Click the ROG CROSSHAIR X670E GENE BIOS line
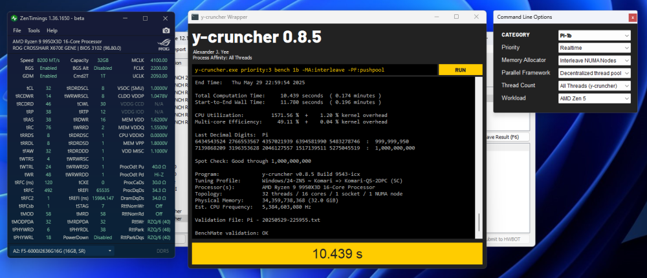This screenshot has height=278, width=647. [67, 48]
